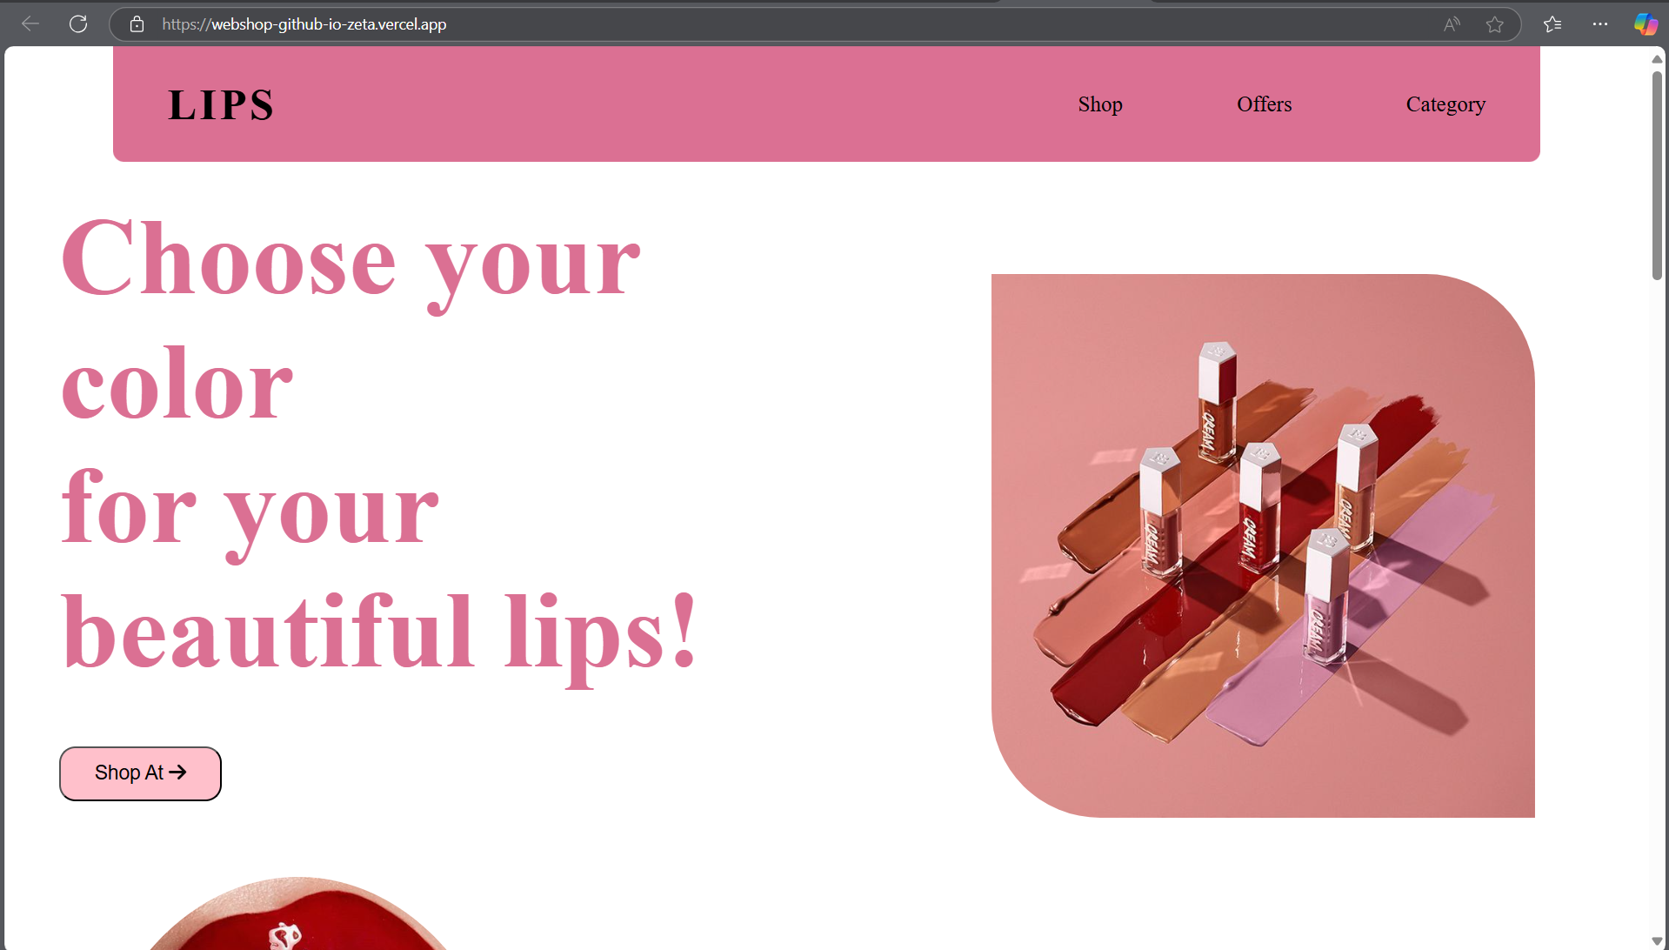Select the Category navigation link

click(x=1445, y=104)
